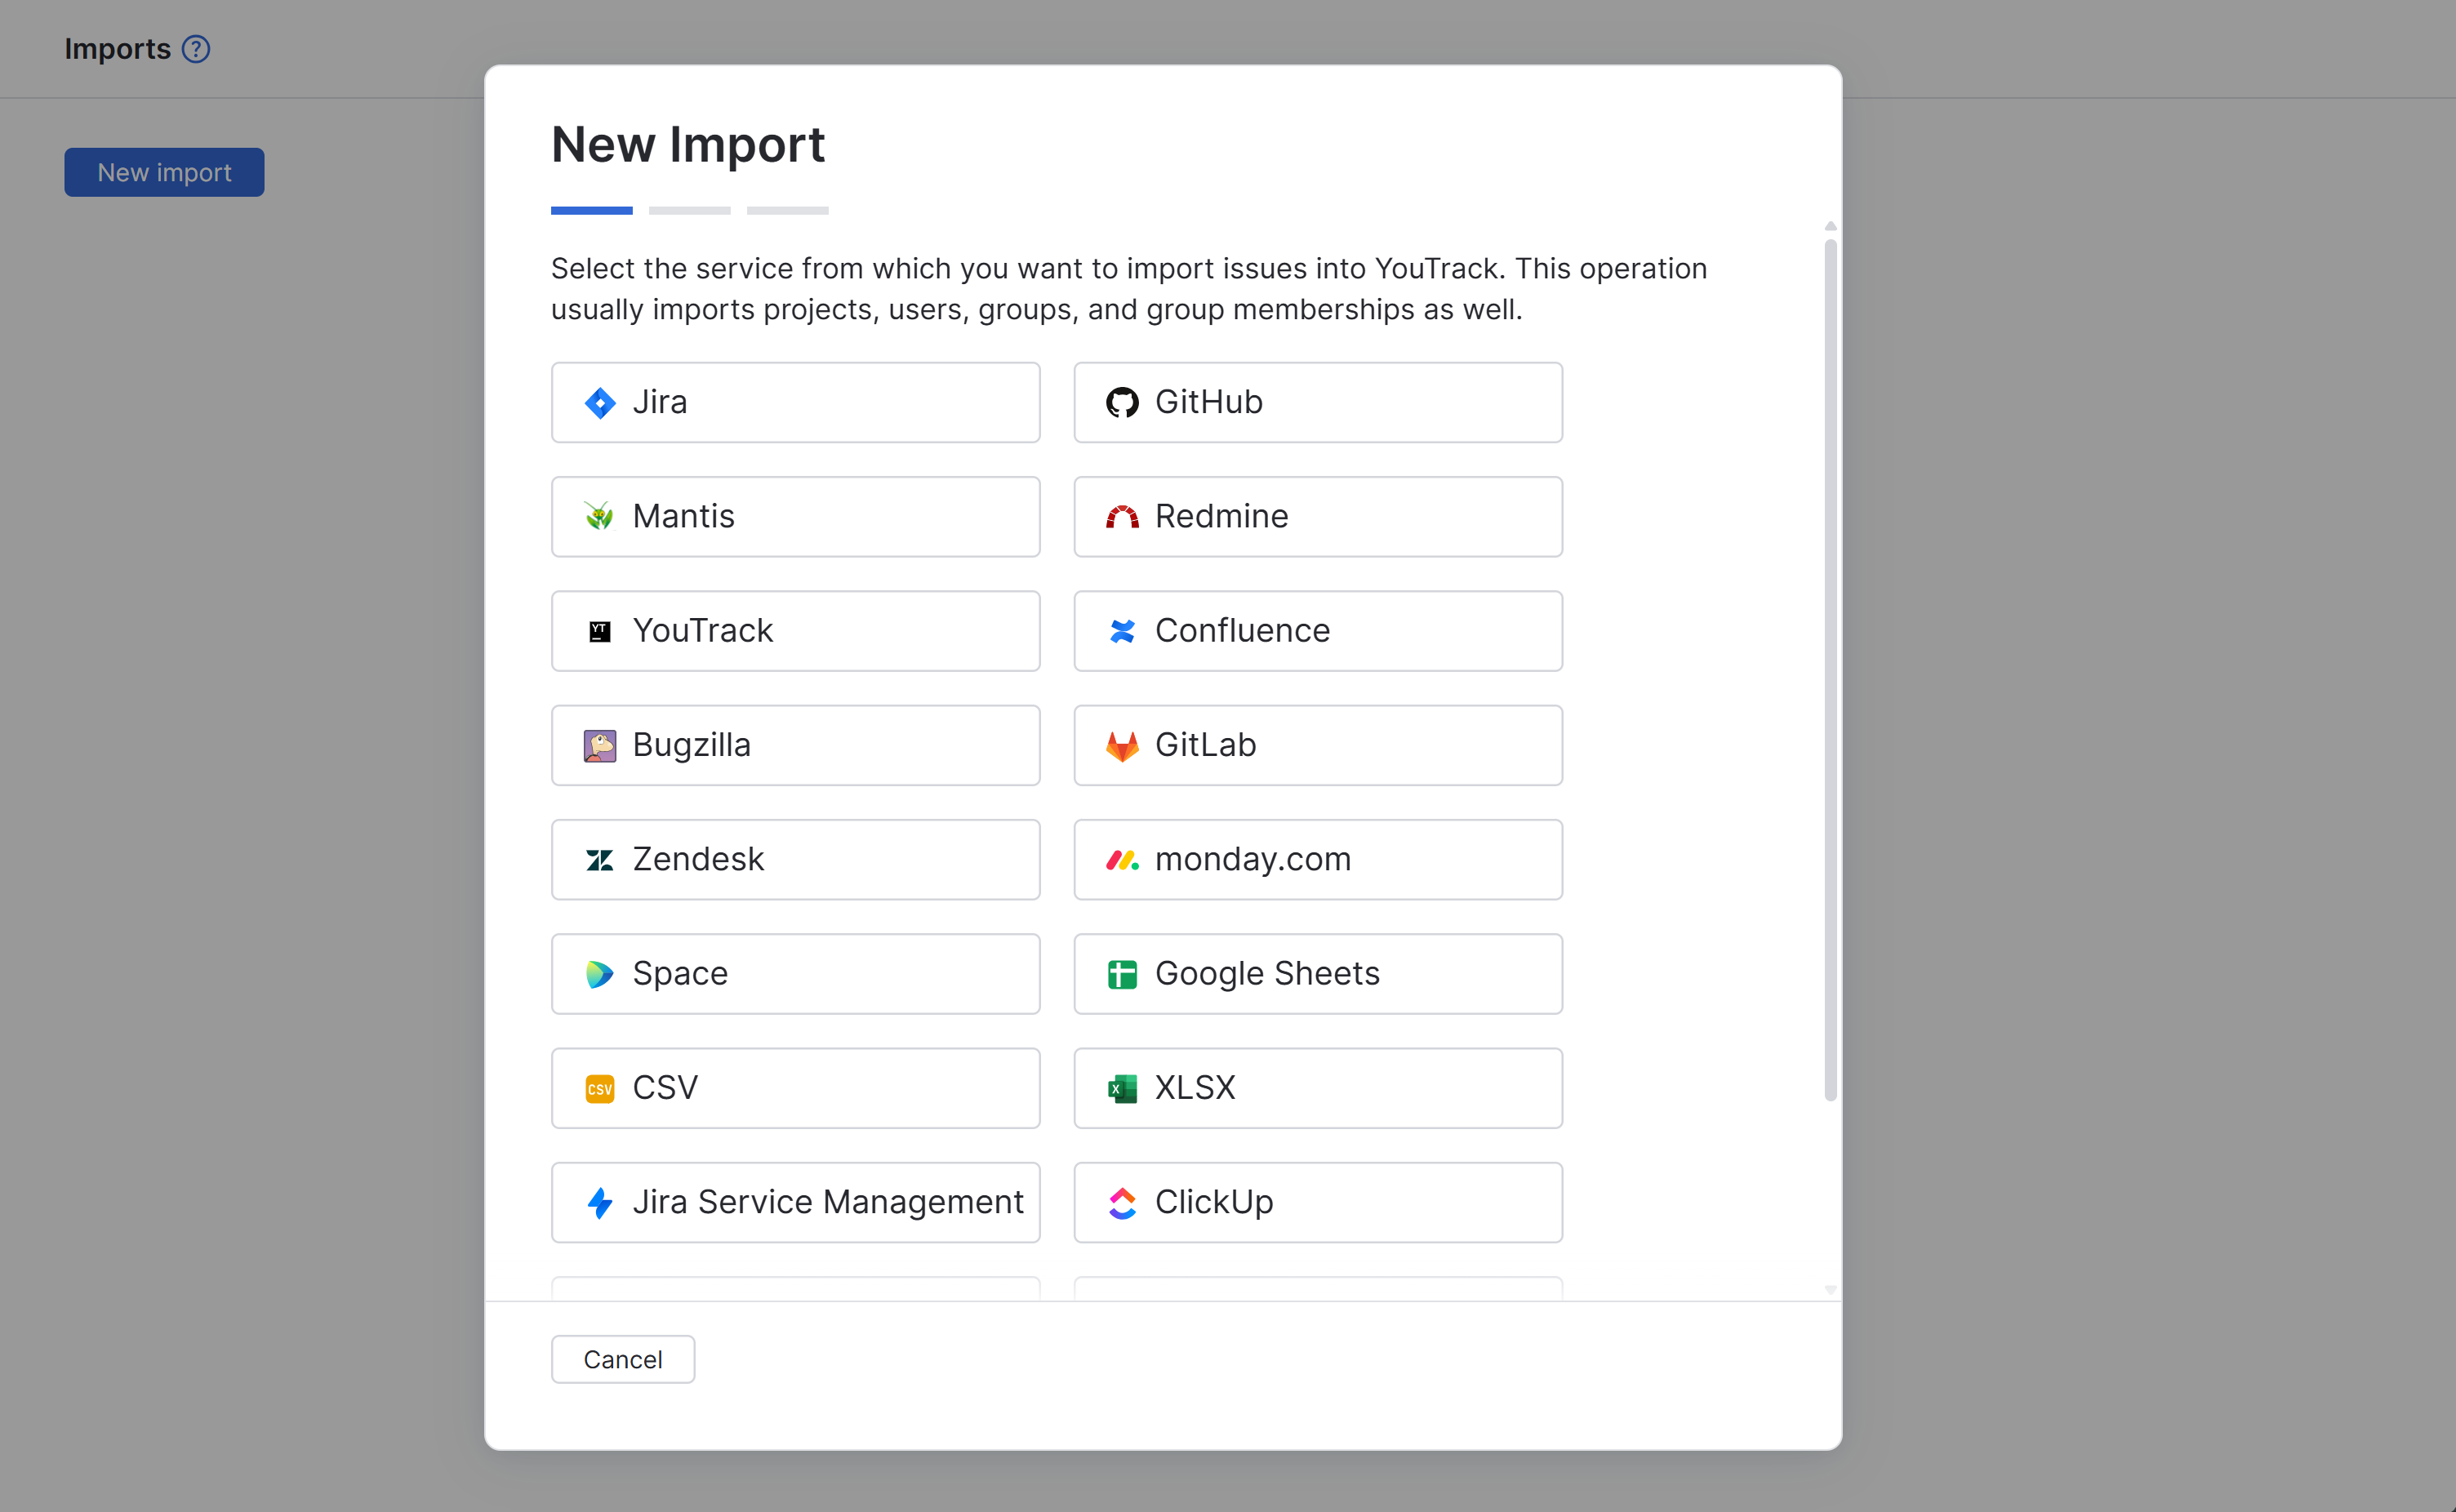
Task: Choose monday.com as source
Action: pos(1318,860)
